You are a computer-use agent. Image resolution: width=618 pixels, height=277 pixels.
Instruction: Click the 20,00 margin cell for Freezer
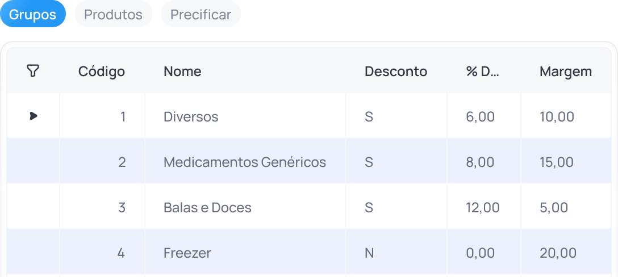[558, 253]
